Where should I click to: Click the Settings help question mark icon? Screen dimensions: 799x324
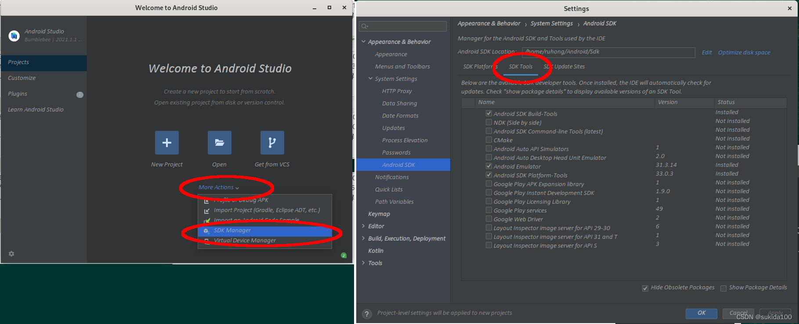(x=367, y=314)
